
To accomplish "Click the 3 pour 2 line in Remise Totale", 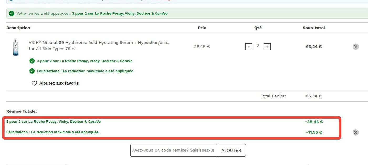I will [53, 122].
